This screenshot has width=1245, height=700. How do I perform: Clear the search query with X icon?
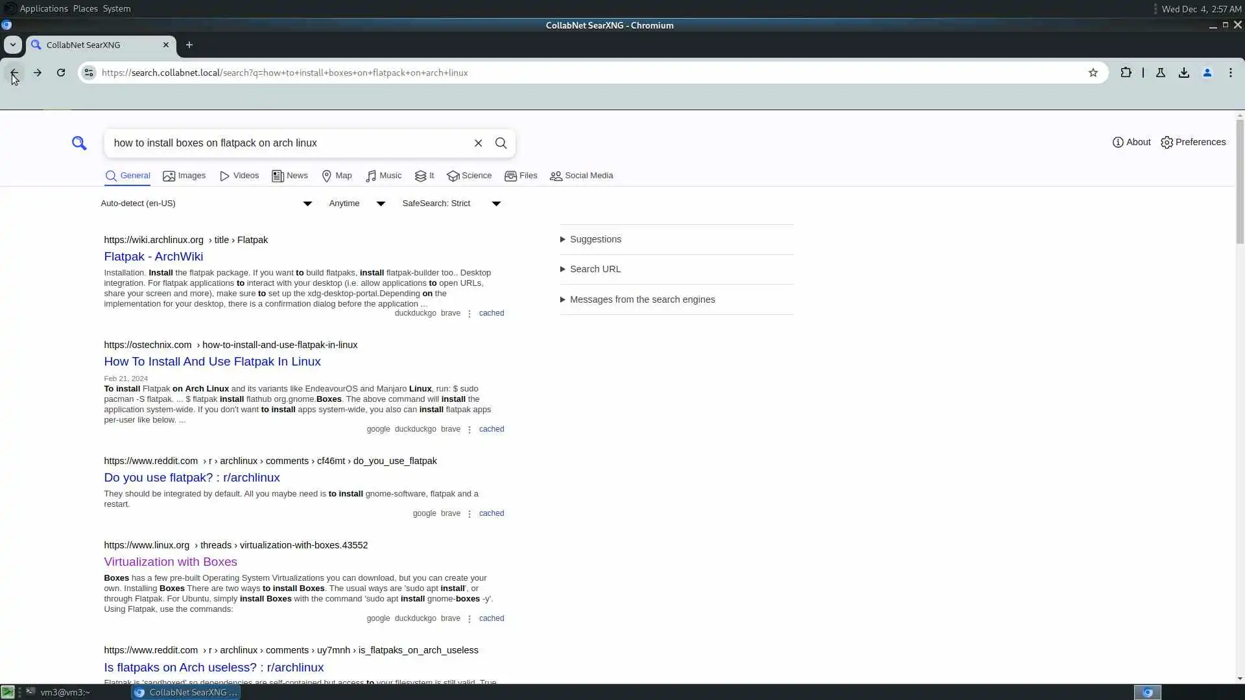(478, 143)
